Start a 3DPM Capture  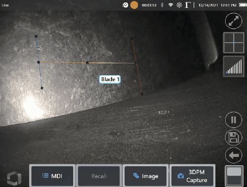(x=192, y=176)
